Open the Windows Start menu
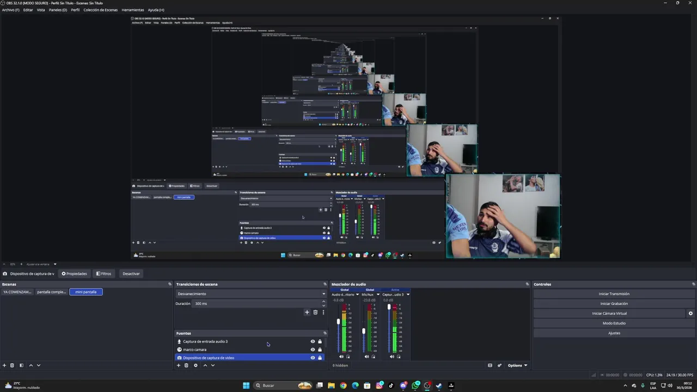 pyautogui.click(x=246, y=385)
